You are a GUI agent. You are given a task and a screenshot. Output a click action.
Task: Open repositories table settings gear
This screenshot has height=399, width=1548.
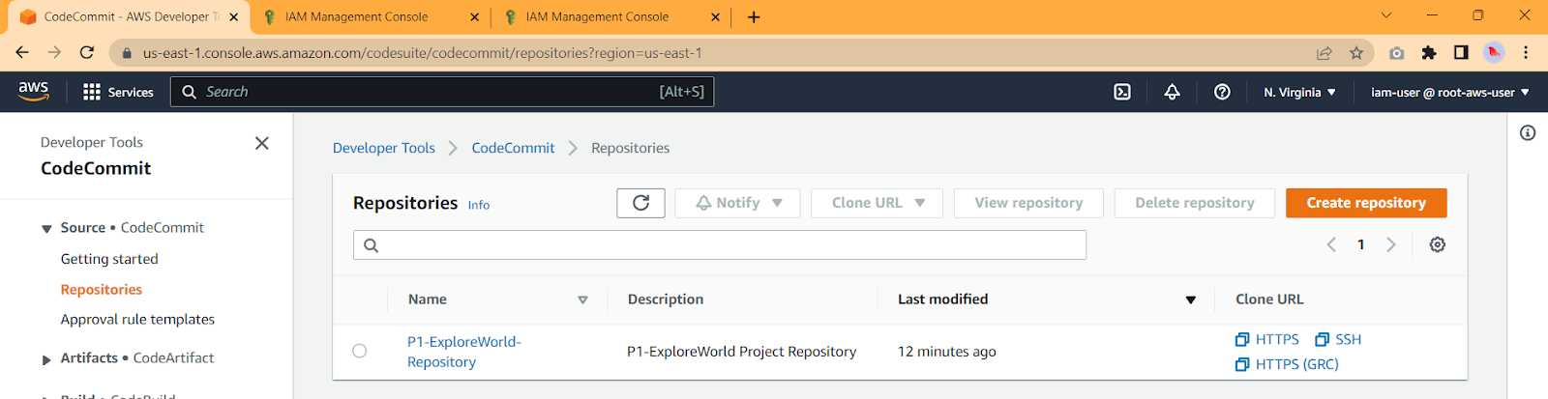click(x=1438, y=244)
